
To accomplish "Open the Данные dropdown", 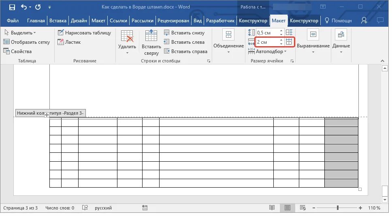I will (x=341, y=42).
